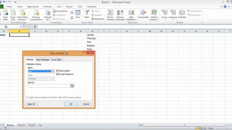232x130 pixels.
Task: Open the Formulas tab
Action: pos(47,6)
